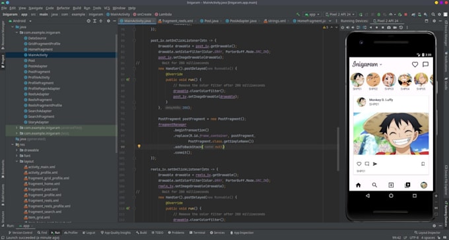Open App Inspection tool window
Viewport: 449px width, 240px height.
[242, 233]
